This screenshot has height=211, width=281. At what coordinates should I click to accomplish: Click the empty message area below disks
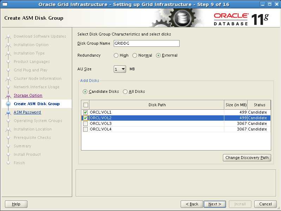(176, 183)
